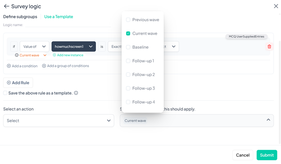Click info icon beside Save as template

pos(76,93)
